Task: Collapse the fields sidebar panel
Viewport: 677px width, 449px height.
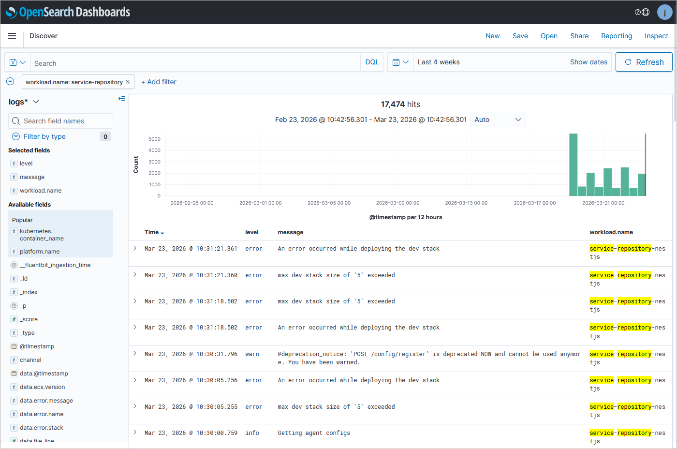Action: point(121,99)
